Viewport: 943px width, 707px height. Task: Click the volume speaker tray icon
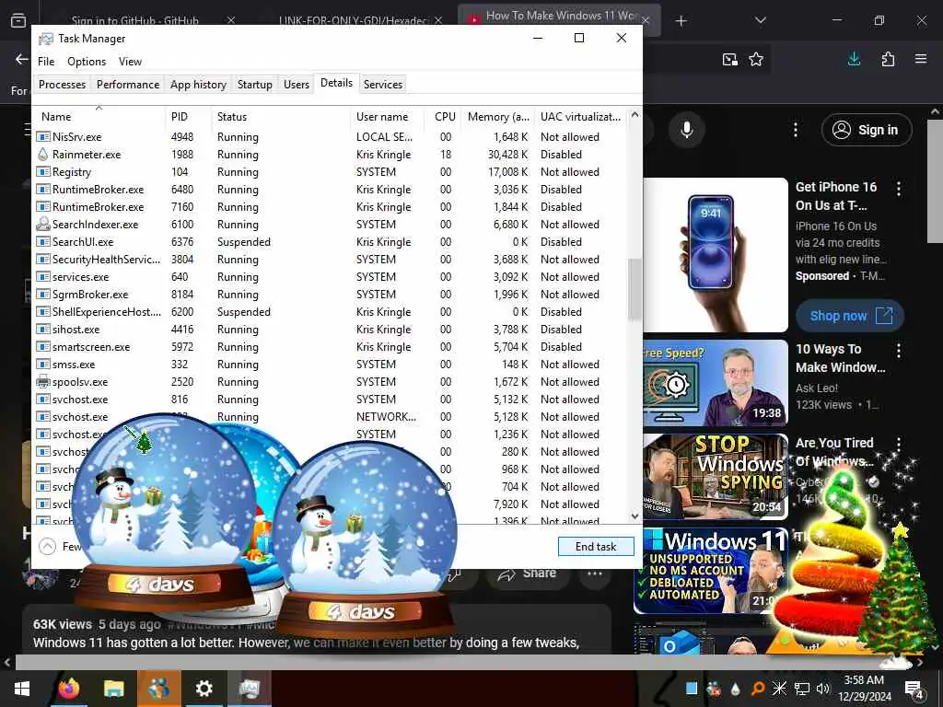click(x=823, y=689)
